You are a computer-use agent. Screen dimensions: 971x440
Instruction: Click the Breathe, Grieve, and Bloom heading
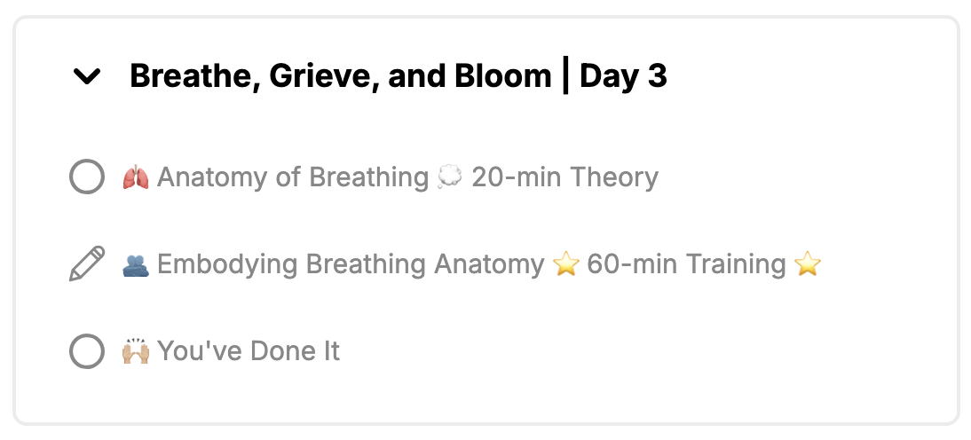[399, 76]
